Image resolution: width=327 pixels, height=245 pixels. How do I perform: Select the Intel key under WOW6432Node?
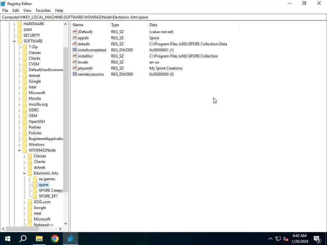click(x=38, y=213)
